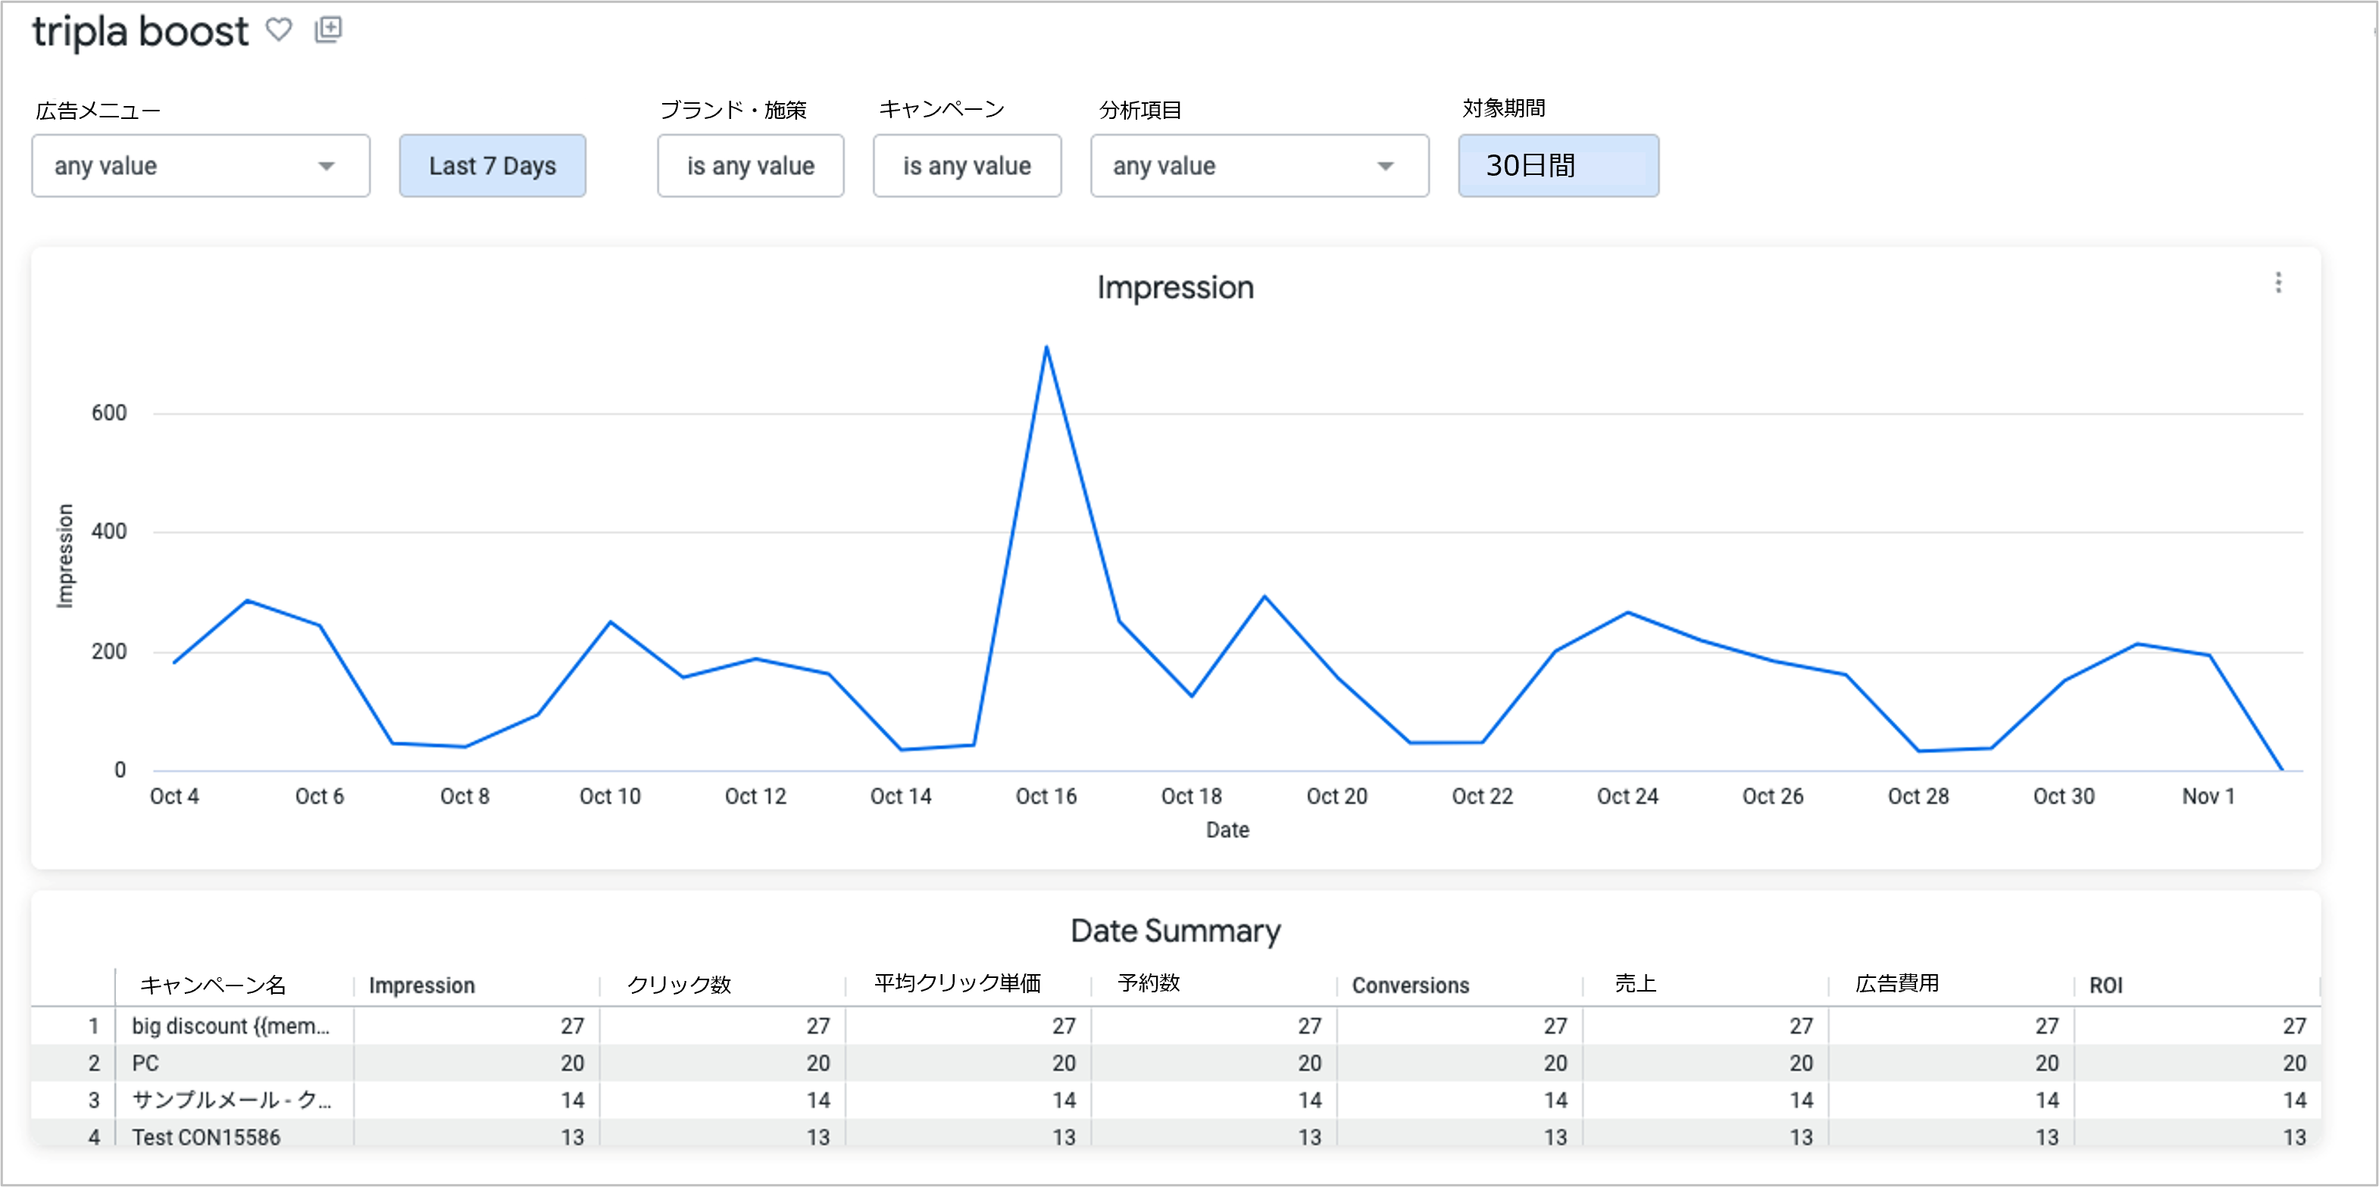Click the Last 7 Days filter
The height and width of the screenshot is (1187, 2379).
(x=492, y=166)
